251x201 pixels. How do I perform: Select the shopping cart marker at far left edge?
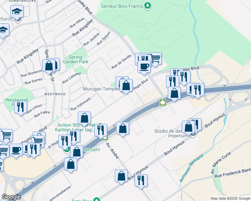(x=6, y=135)
